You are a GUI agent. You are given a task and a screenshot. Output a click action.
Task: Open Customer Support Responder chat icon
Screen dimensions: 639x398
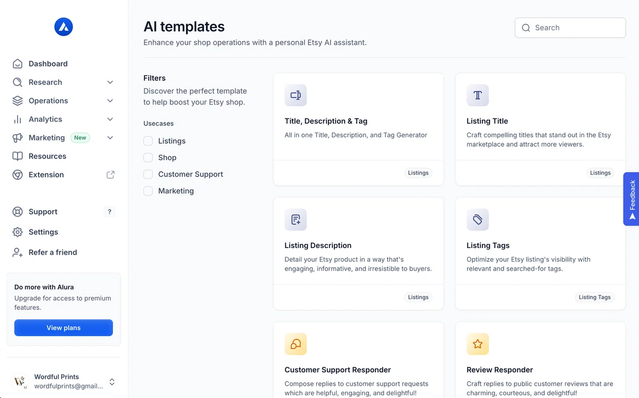coord(296,344)
